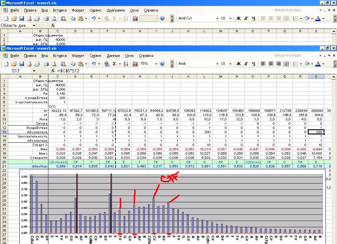Open Диаграмма menu in background window
Image resolution: width=337 pixels, height=244 pixels.
tap(116, 10)
